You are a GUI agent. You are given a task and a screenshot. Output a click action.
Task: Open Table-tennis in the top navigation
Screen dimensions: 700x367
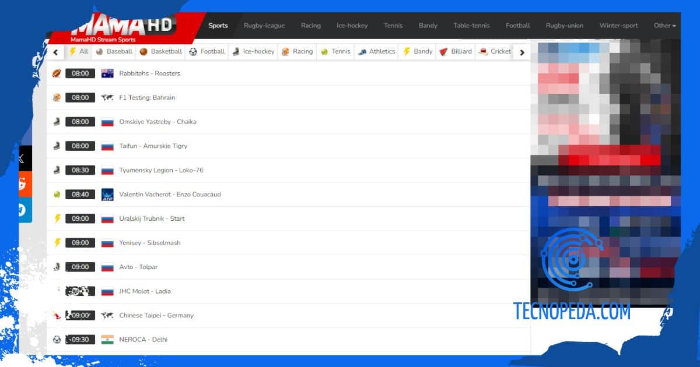[x=471, y=26]
